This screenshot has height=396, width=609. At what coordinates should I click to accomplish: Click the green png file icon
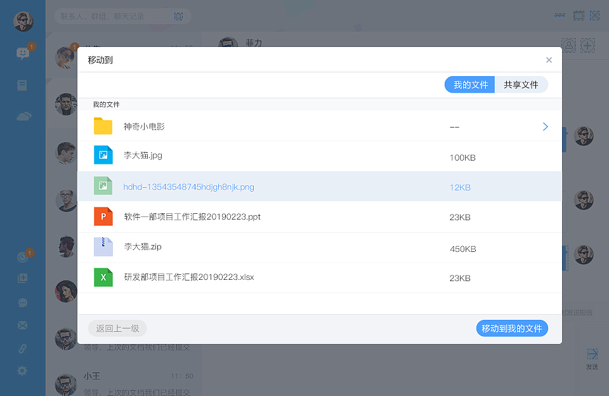point(103,186)
